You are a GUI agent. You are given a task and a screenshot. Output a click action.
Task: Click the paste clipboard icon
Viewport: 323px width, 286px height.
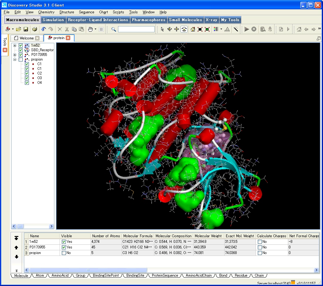[x=82, y=29]
